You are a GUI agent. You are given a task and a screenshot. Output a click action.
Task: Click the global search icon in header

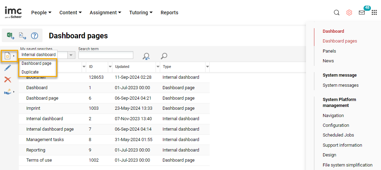[336, 13]
